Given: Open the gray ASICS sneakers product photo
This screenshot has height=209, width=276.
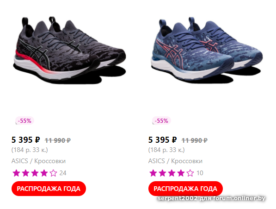Looking at the screenshot, I should (69, 50).
